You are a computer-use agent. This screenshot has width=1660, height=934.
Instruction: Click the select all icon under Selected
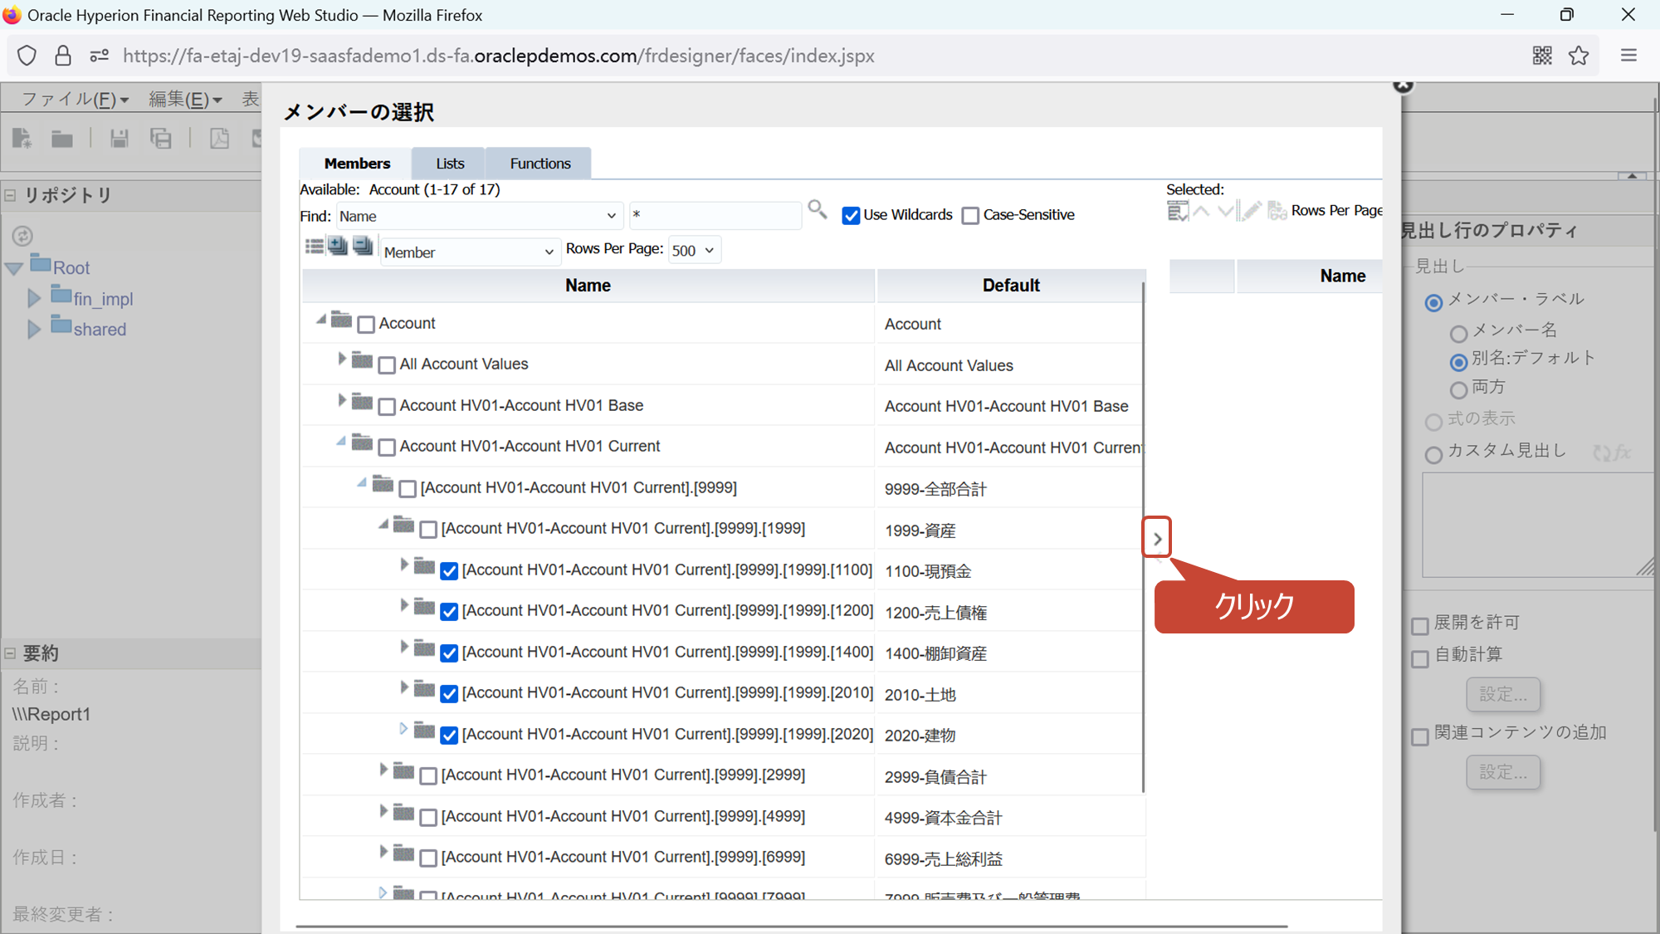[1177, 212]
